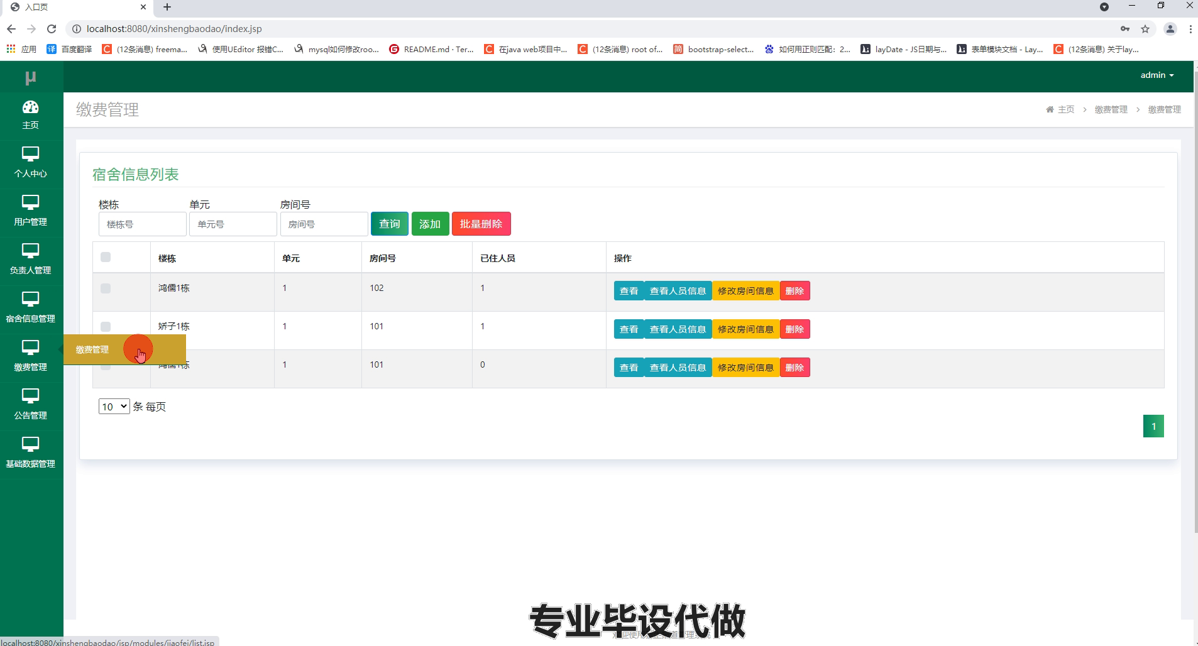The width and height of the screenshot is (1198, 646).
Task: Select 缴费管理 flyout submenu item
Action: pos(124,349)
